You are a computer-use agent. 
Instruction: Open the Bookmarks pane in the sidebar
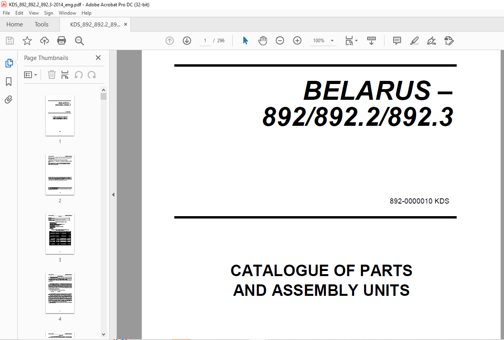9,82
